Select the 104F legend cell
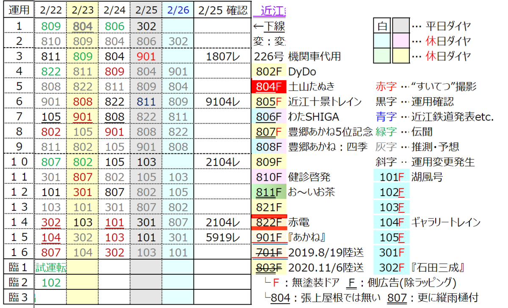Viewport: 508px width, 308px height. coord(391,222)
